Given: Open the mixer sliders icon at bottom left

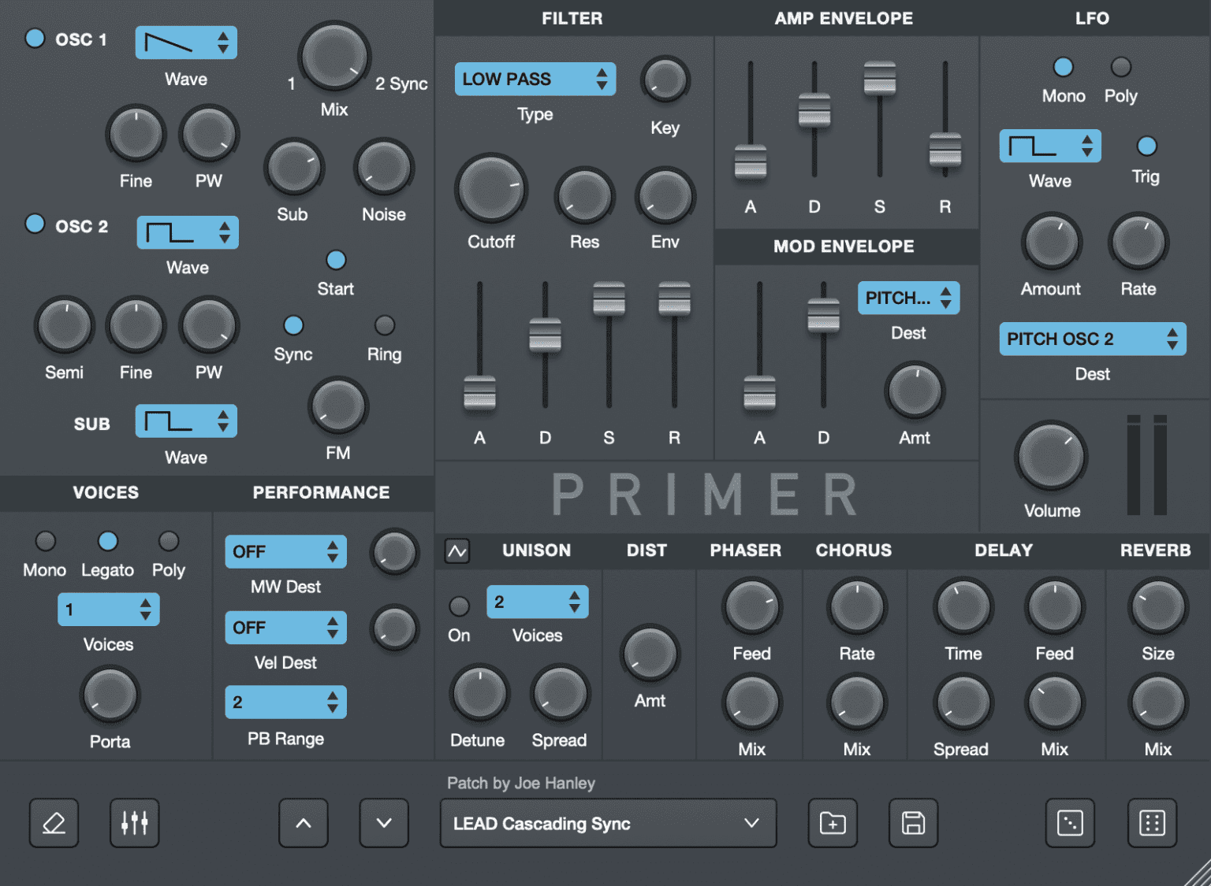Looking at the screenshot, I should pos(134,823).
